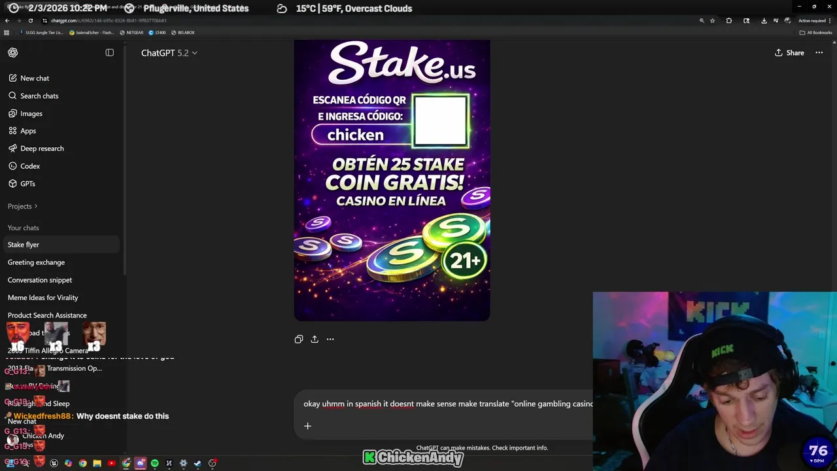This screenshot has height=471, width=837.
Task: Go forward with the browser forward arrow
Action: (x=18, y=20)
